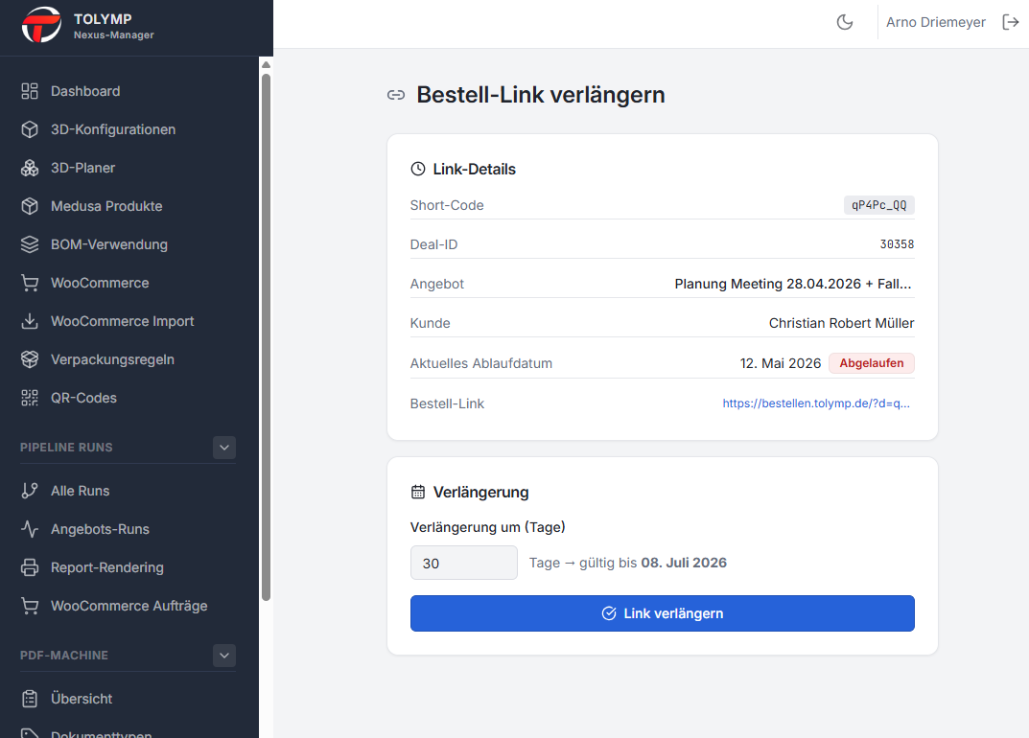The width and height of the screenshot is (1029, 738).
Task: Click the clock icon in Link-Details
Action: [x=418, y=169]
